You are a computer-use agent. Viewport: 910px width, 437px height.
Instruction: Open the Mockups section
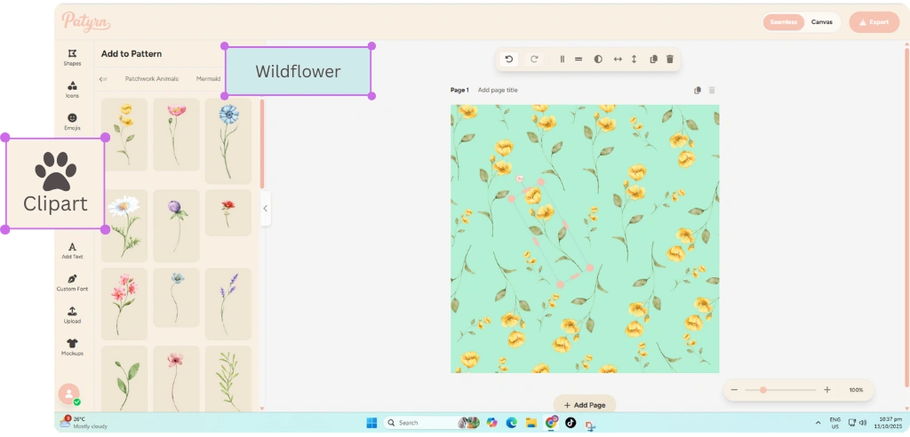click(72, 346)
